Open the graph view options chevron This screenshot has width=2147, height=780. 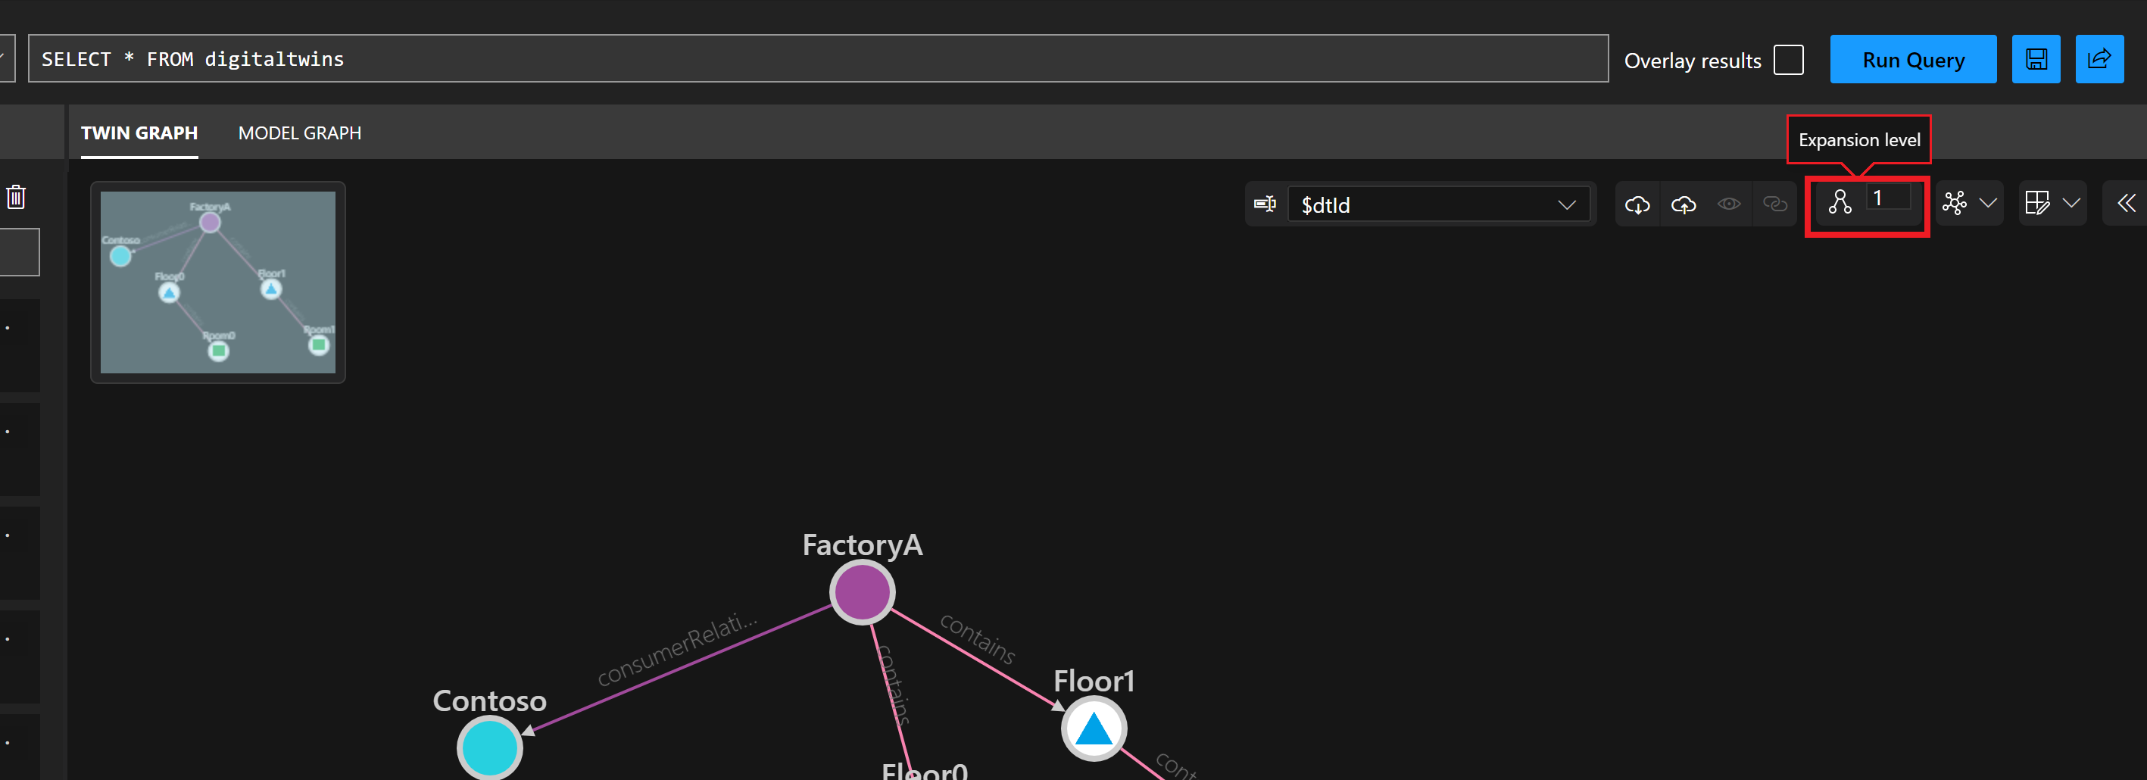2073,202
